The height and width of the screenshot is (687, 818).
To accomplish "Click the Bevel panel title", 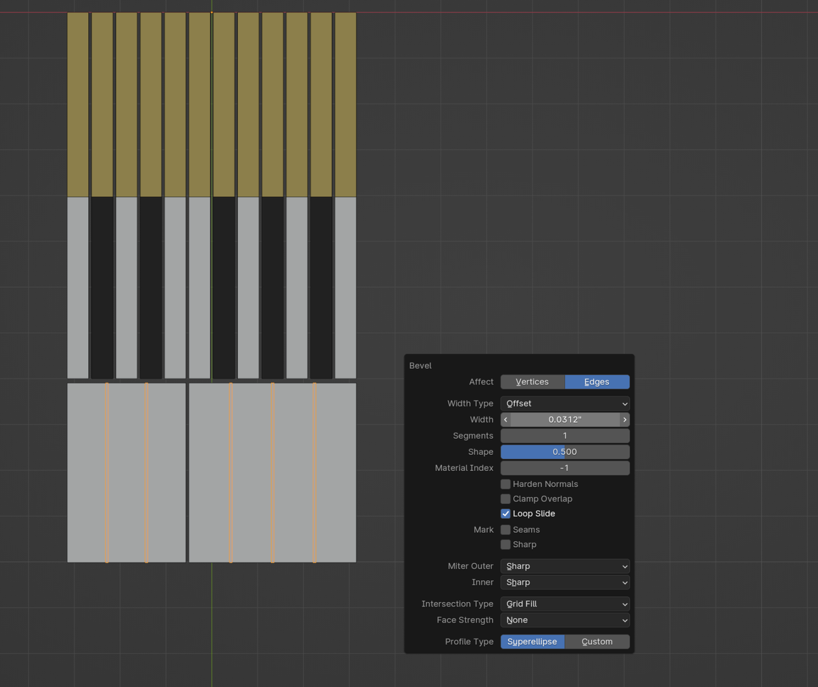I will (421, 366).
